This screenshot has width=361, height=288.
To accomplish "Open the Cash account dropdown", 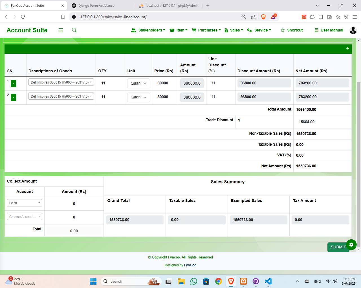I will pos(25,203).
